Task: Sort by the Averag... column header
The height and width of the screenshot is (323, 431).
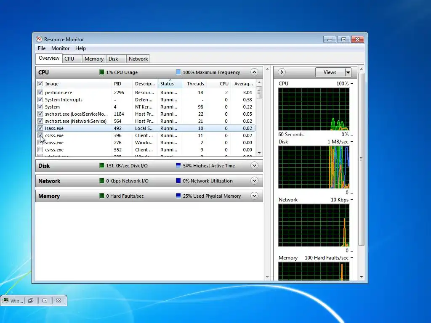Action: coord(243,84)
